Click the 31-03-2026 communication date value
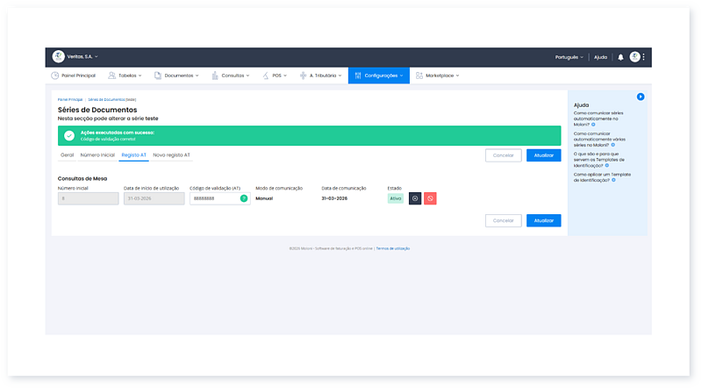702x388 pixels. coord(334,198)
